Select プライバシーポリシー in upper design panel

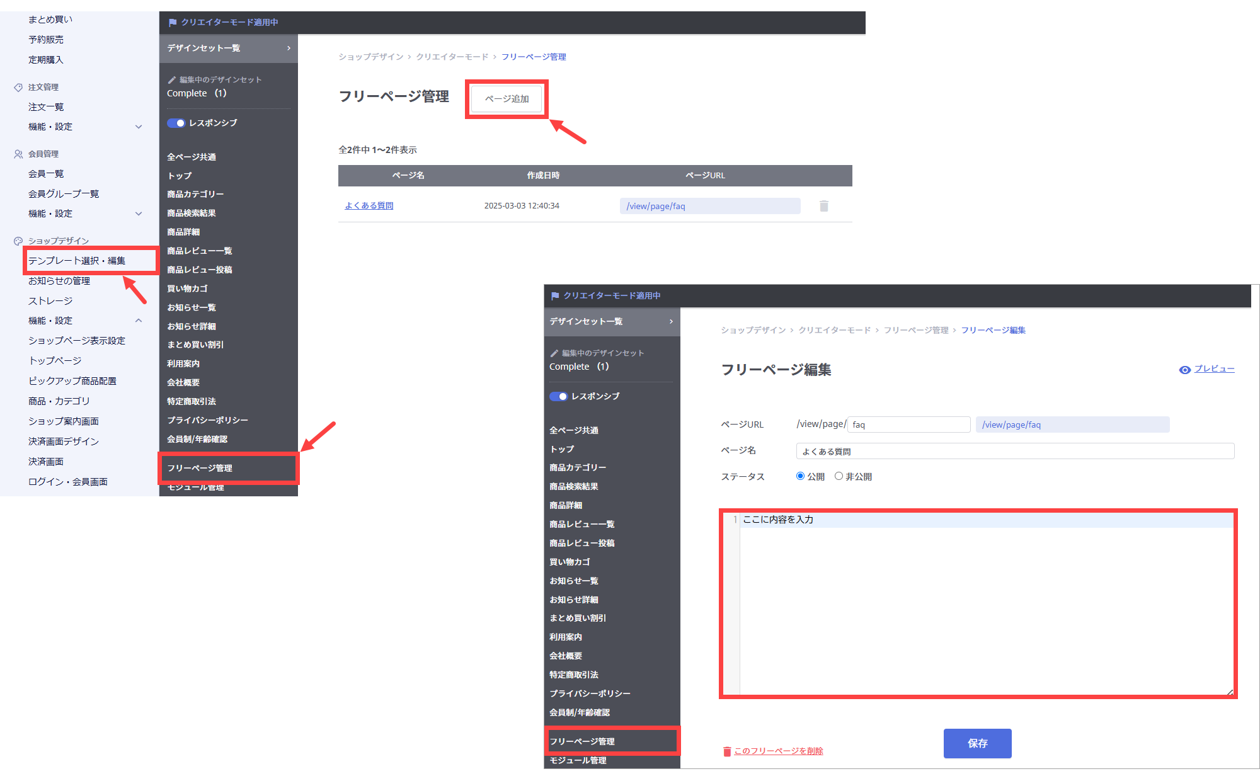click(x=207, y=420)
